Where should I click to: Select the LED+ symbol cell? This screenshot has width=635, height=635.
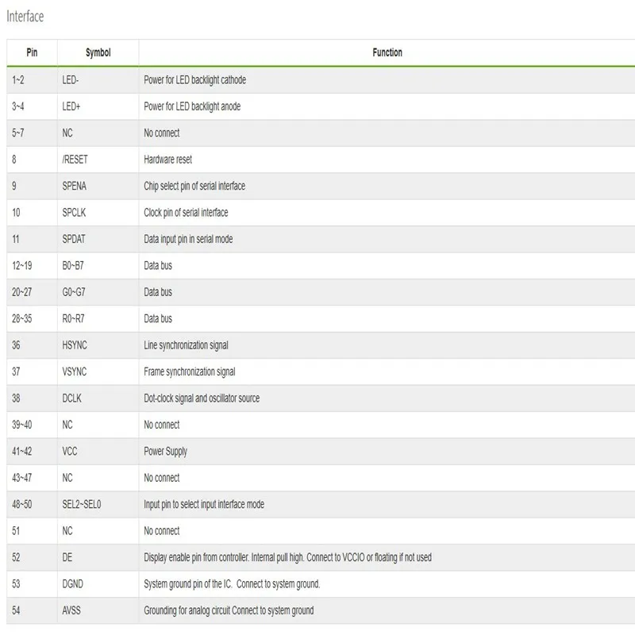71,106
